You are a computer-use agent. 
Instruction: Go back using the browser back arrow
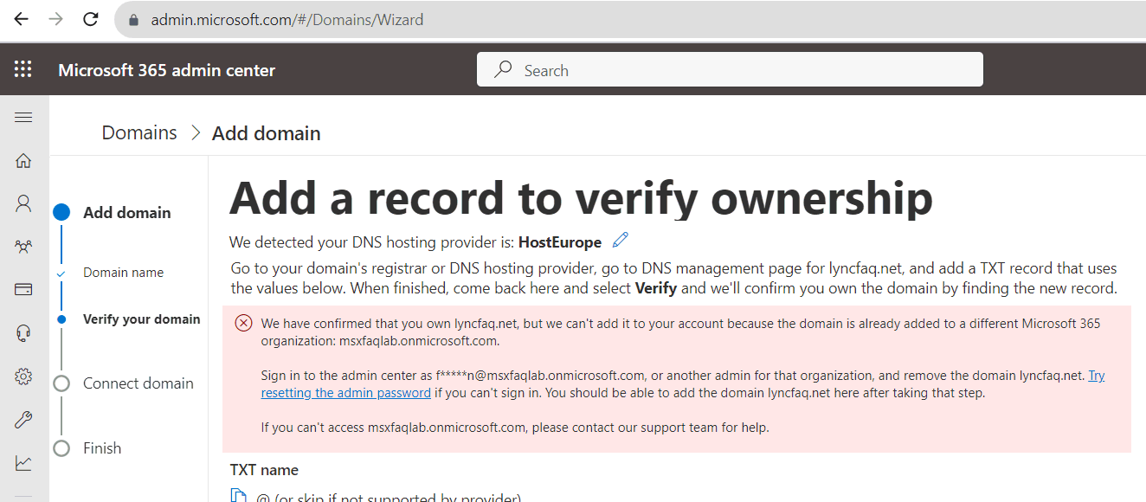click(x=21, y=19)
